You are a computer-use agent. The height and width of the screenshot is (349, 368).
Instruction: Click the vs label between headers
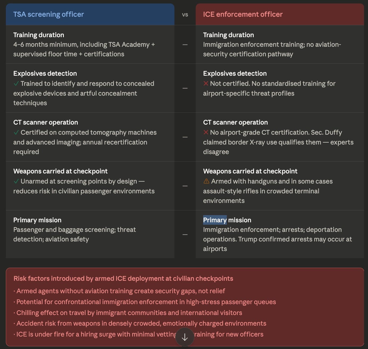click(x=185, y=15)
